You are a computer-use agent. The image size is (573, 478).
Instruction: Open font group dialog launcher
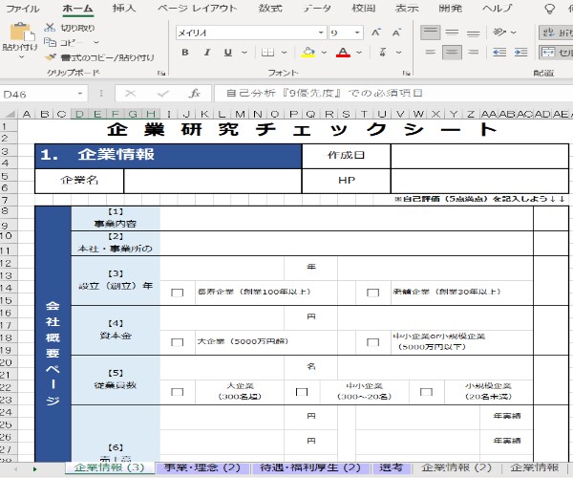pyautogui.click(x=407, y=74)
